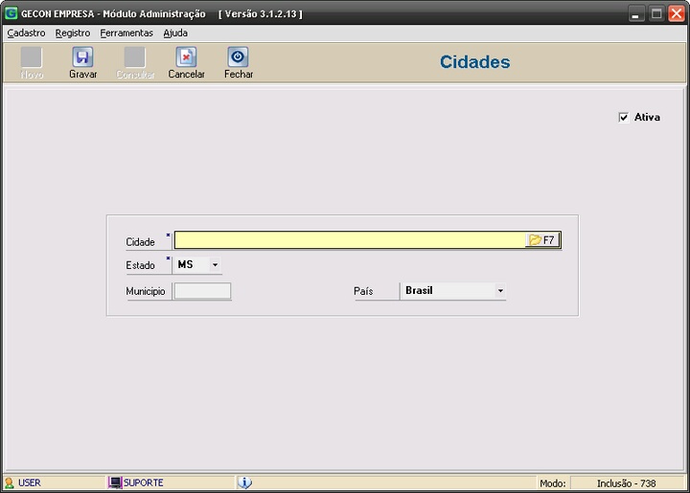
Task: Open the Ferramentas menu
Action: click(126, 33)
